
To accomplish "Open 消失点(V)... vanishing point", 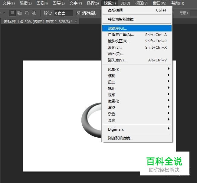I will pos(137,60).
